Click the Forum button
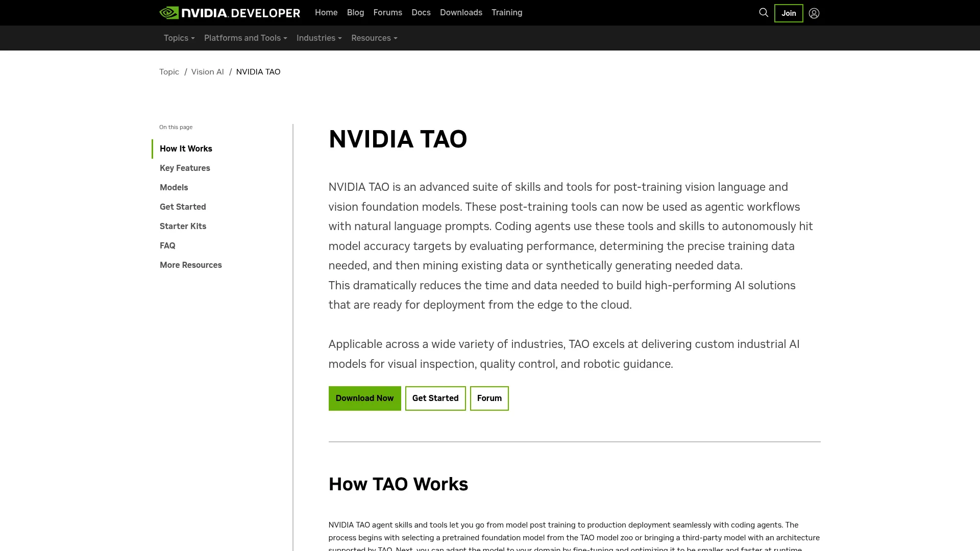980x551 pixels. click(489, 398)
